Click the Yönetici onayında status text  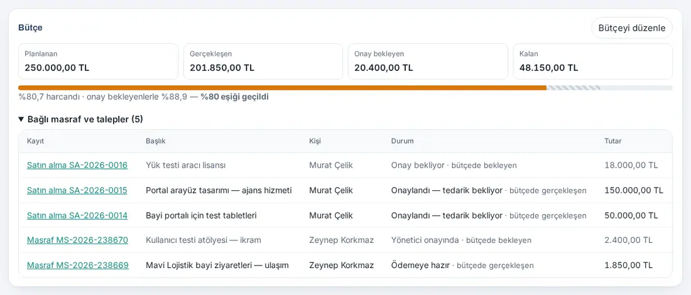[x=425, y=240]
